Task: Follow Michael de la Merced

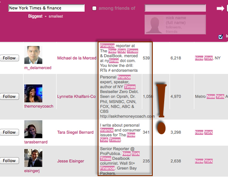Action: (x=9, y=58)
